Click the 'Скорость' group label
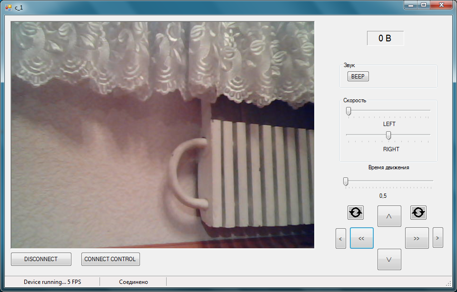Viewport: 457px width, 292px height. (x=355, y=100)
